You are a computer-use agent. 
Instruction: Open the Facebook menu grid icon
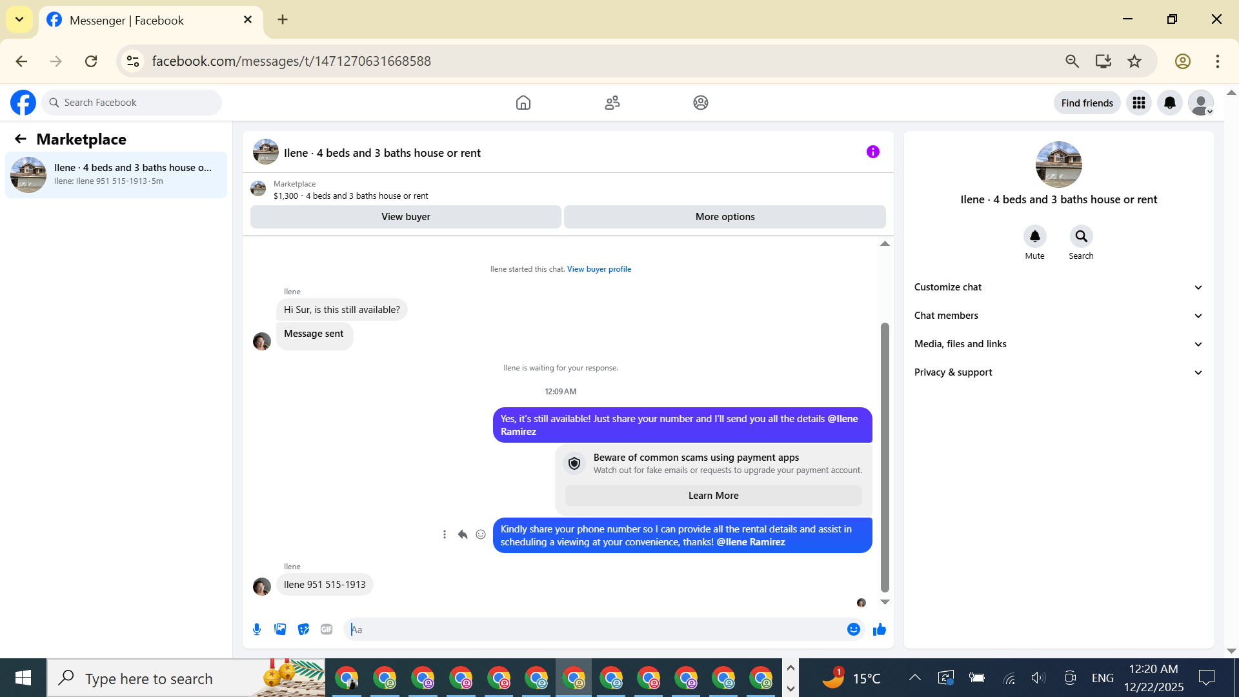click(1139, 103)
